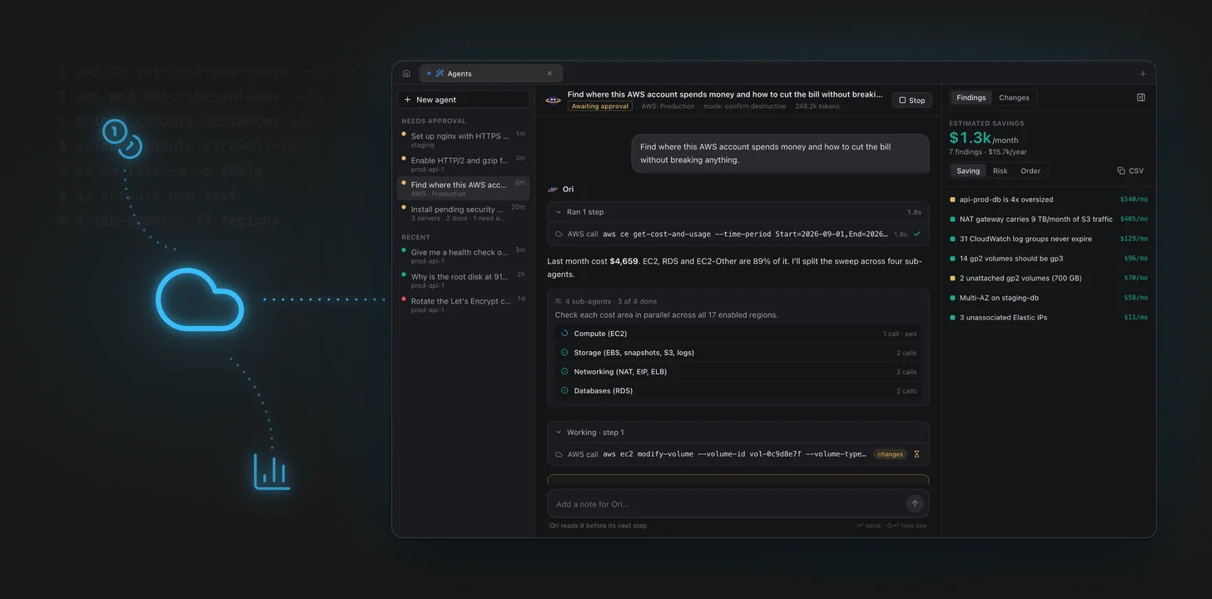The height and width of the screenshot is (599, 1212).
Task: Click the cloud icon beside get-cost-and-usage call
Action: click(559, 234)
